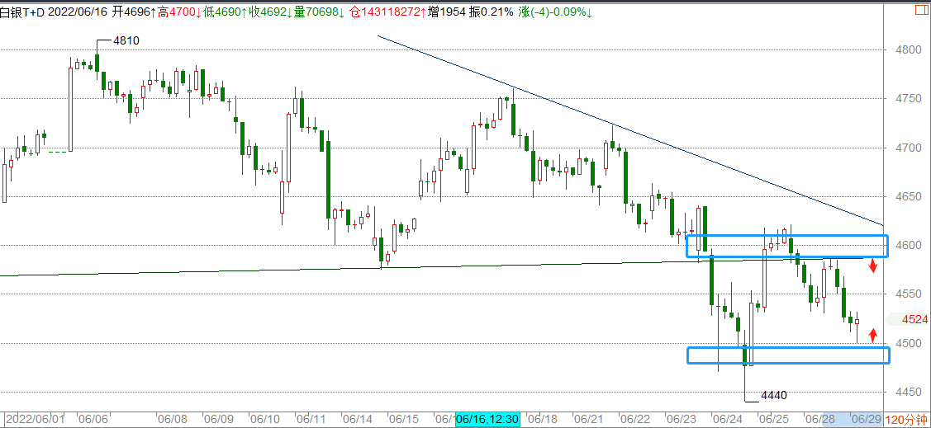
Task: Click the 06/23 date axis label
Action: click(x=680, y=419)
